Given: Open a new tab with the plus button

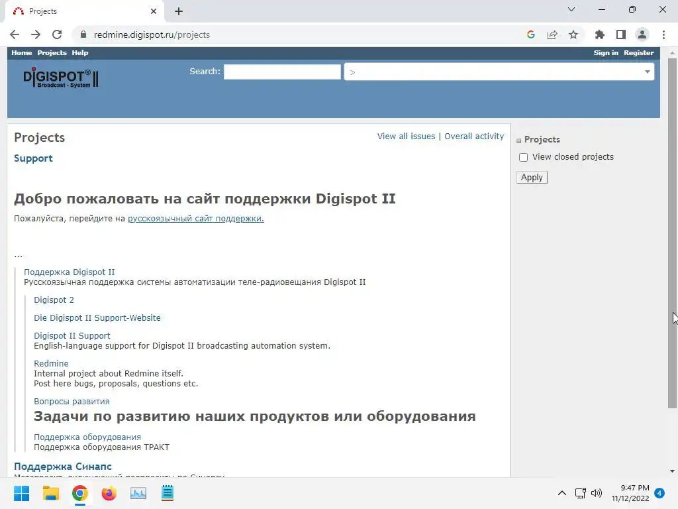Looking at the screenshot, I should coord(179,11).
